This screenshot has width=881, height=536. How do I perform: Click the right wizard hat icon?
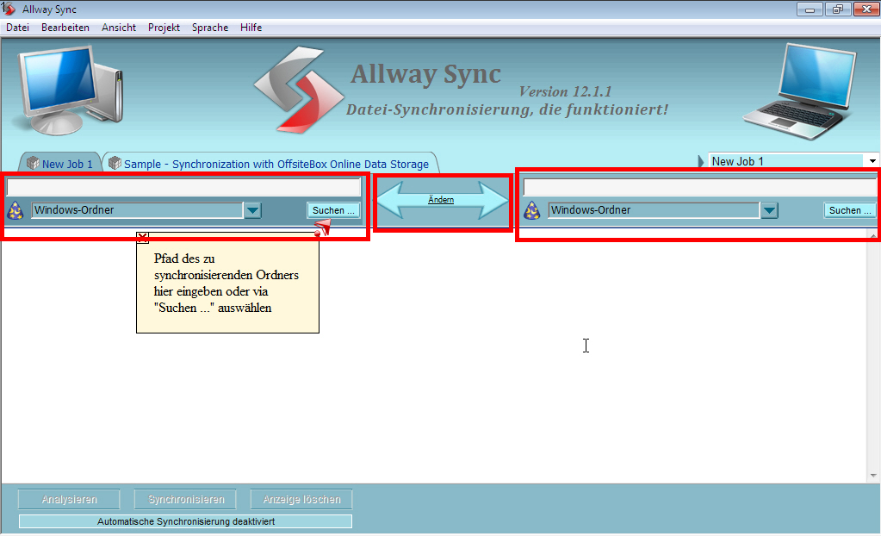click(531, 210)
